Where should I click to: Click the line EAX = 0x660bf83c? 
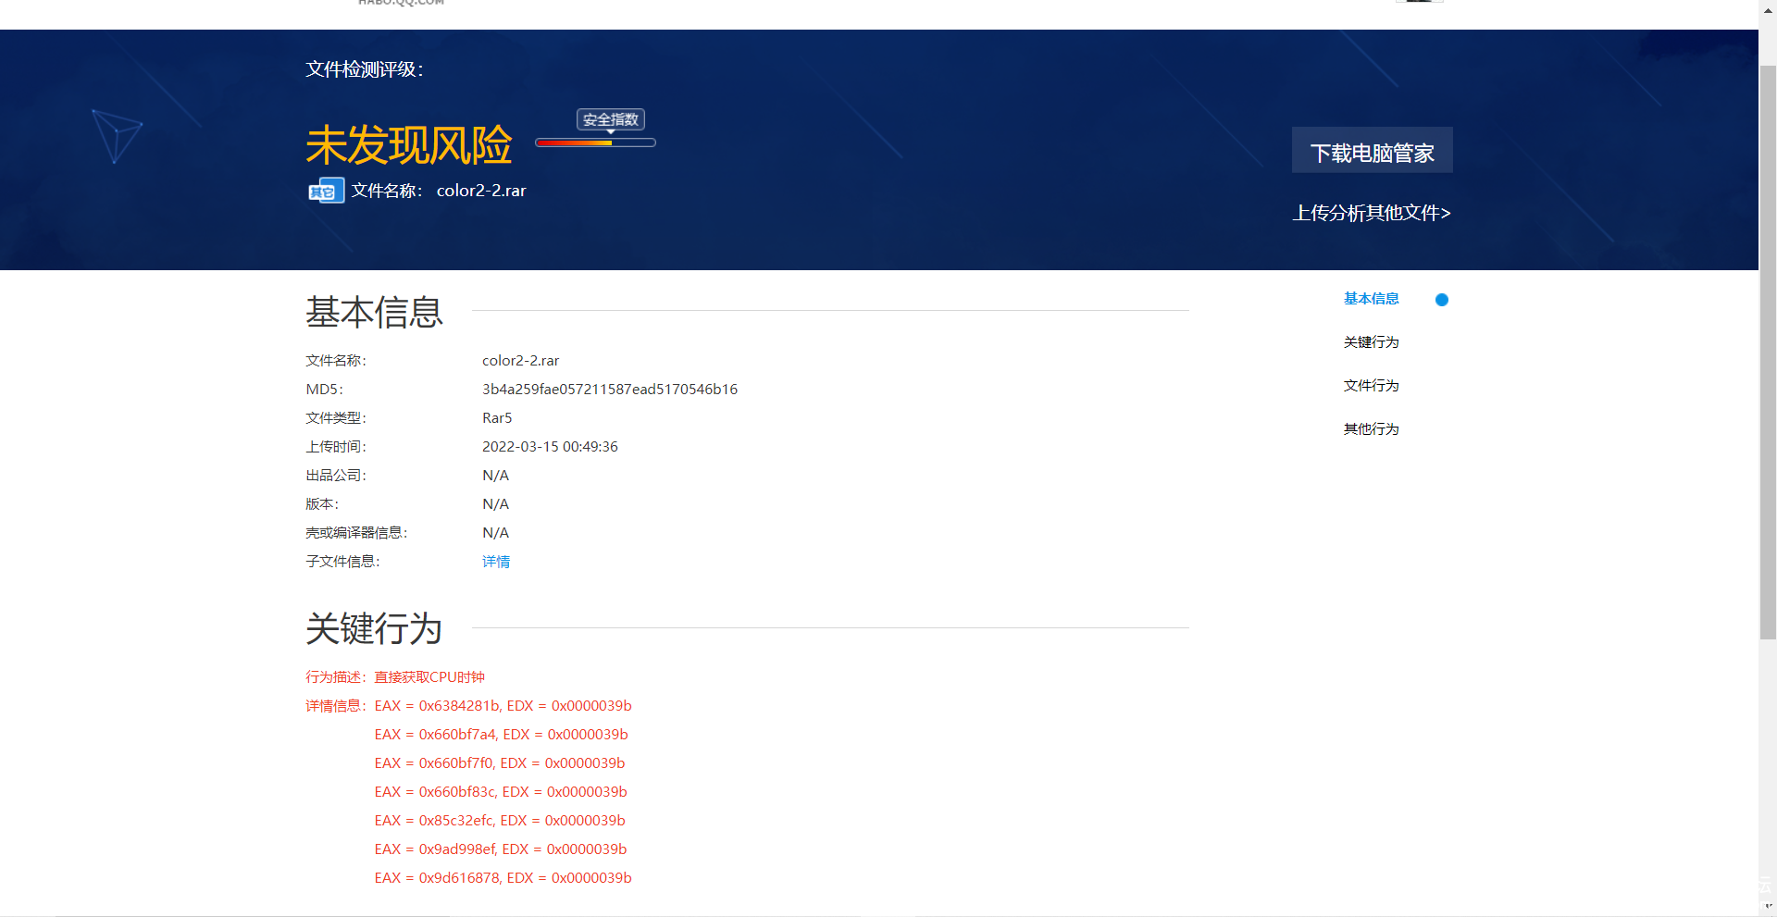click(x=501, y=792)
